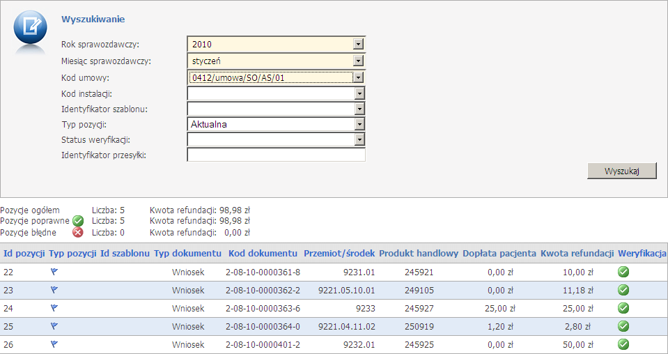
Task: Click the flag icon in row 24
Action: (54, 308)
